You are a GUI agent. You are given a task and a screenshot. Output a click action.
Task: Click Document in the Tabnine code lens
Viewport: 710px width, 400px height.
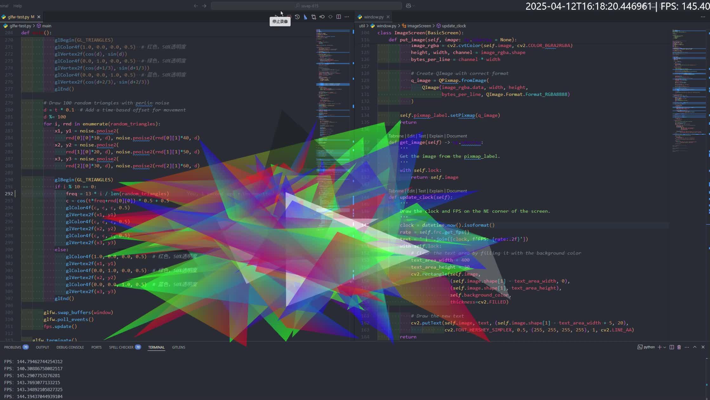(x=457, y=136)
